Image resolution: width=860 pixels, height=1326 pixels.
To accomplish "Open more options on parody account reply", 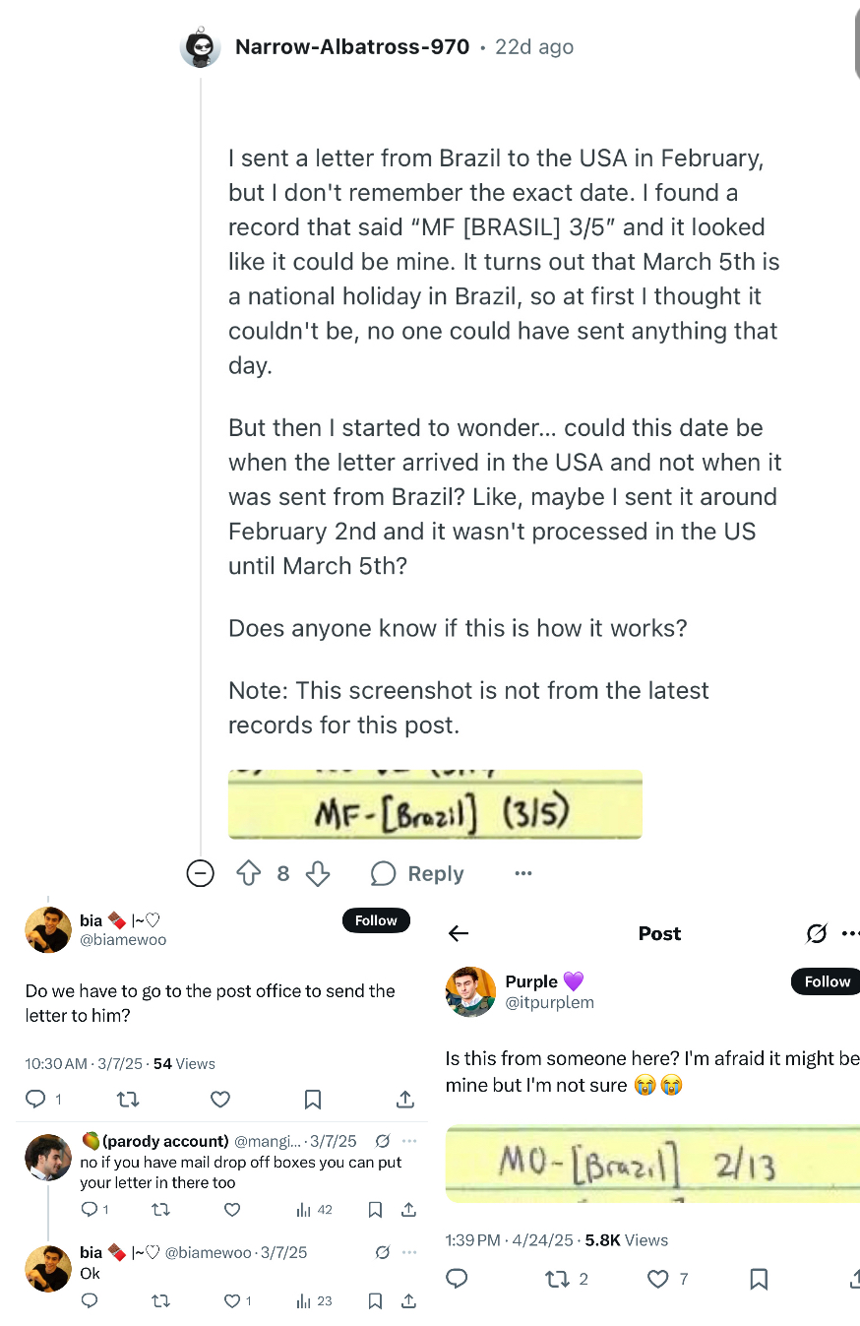I will tap(409, 1141).
